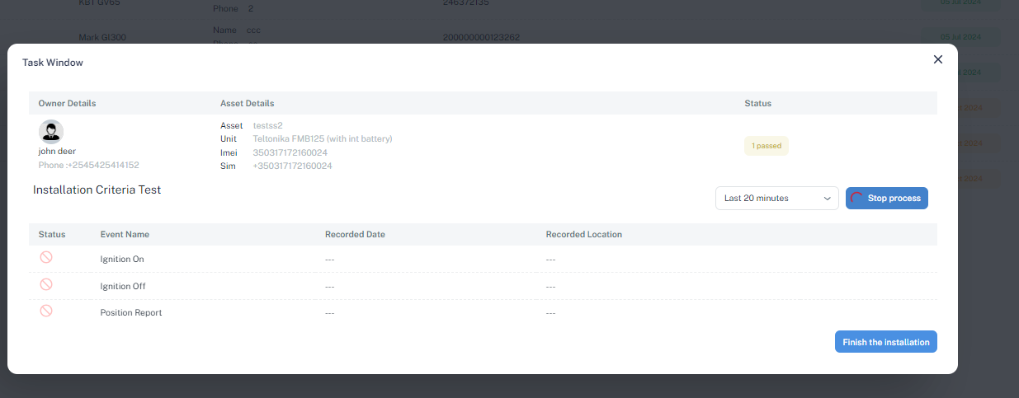The image size is (1019, 398).
Task: Click the Recorded Location column header
Action: coord(584,235)
